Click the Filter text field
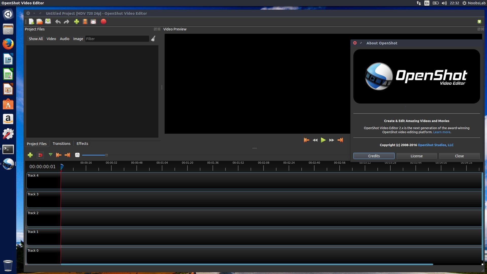This screenshot has height=274, width=487. click(117, 39)
